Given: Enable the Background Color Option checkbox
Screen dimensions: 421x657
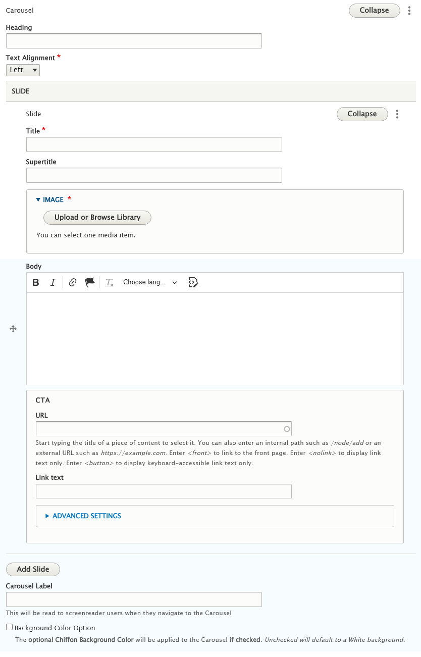Looking at the screenshot, I should 9,627.
